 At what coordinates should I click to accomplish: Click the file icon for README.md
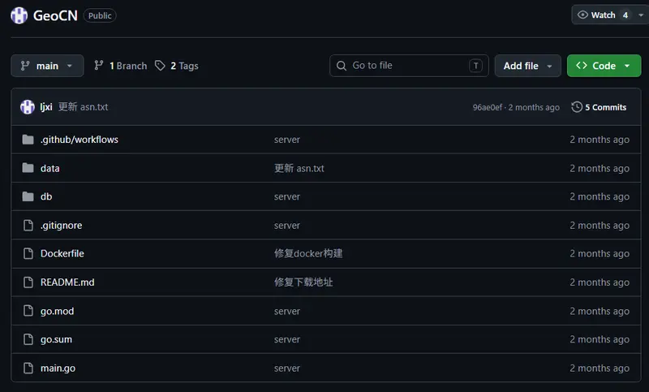pyautogui.click(x=28, y=282)
